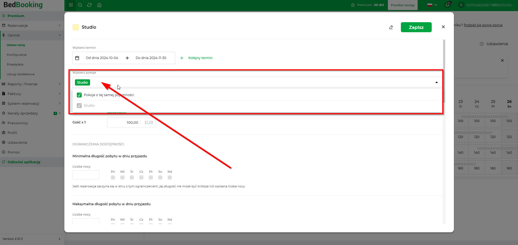
Task: Click the Premium star icon in top bar
Action: point(353,5)
